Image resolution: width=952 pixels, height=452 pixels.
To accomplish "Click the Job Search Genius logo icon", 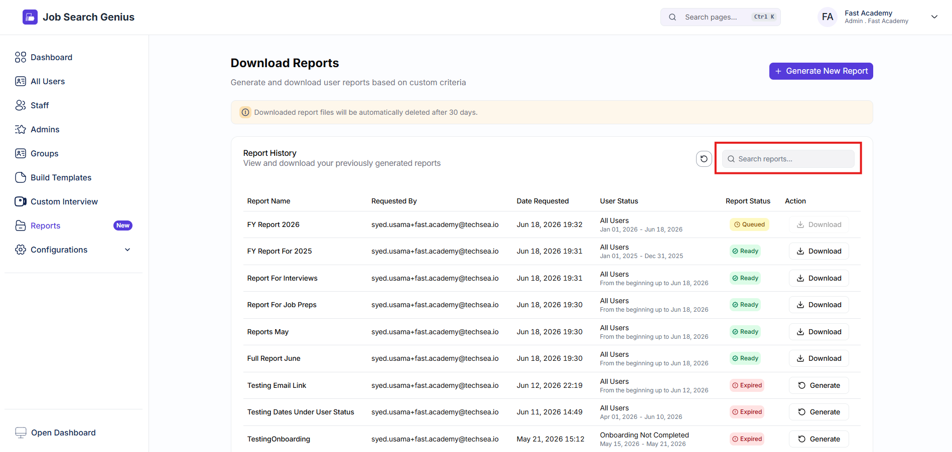I will 30,17.
